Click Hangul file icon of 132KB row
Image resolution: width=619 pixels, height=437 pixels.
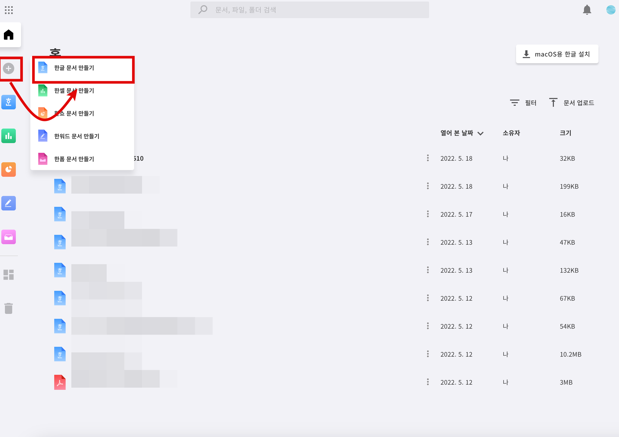[60, 270]
